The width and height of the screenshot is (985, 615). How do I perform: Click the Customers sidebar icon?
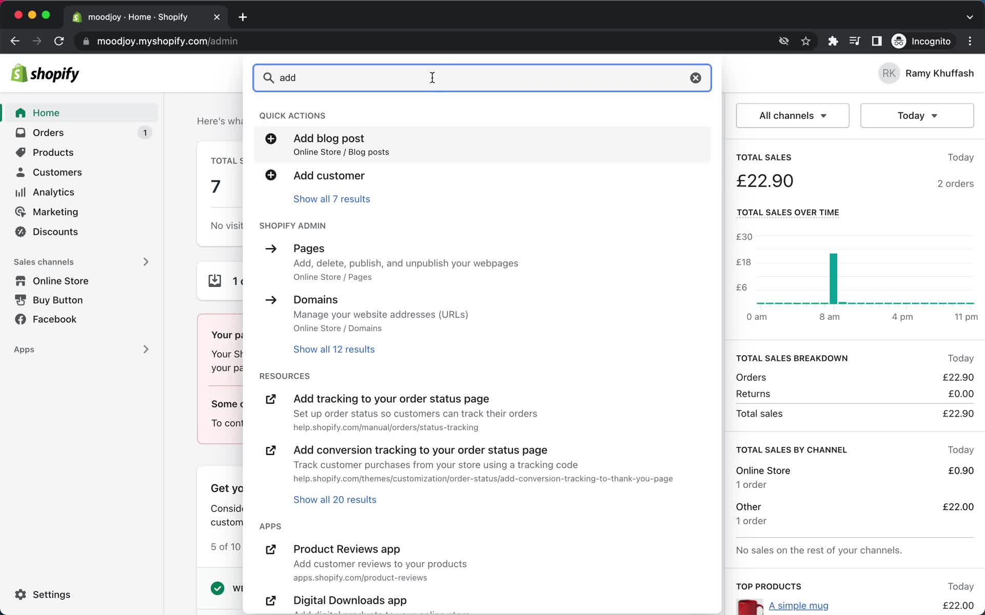20,172
